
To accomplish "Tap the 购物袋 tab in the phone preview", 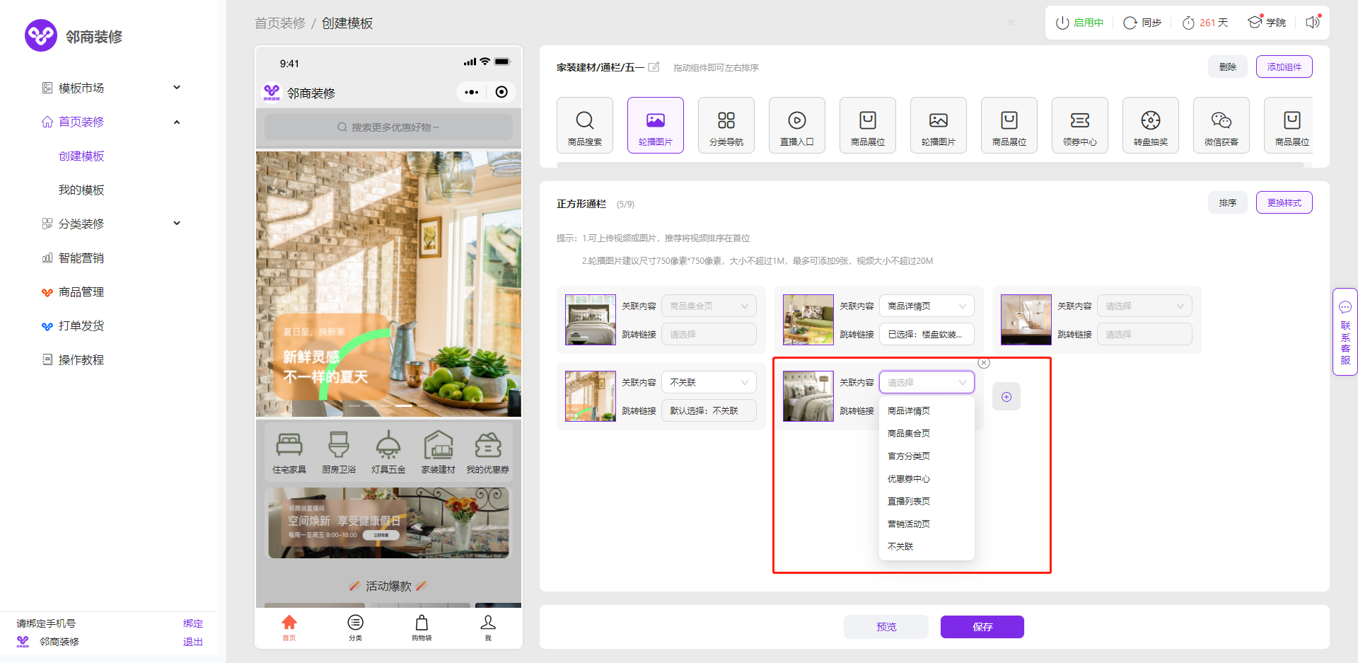I will pos(422,628).
